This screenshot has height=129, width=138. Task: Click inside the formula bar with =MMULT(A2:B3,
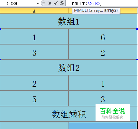(102, 4)
